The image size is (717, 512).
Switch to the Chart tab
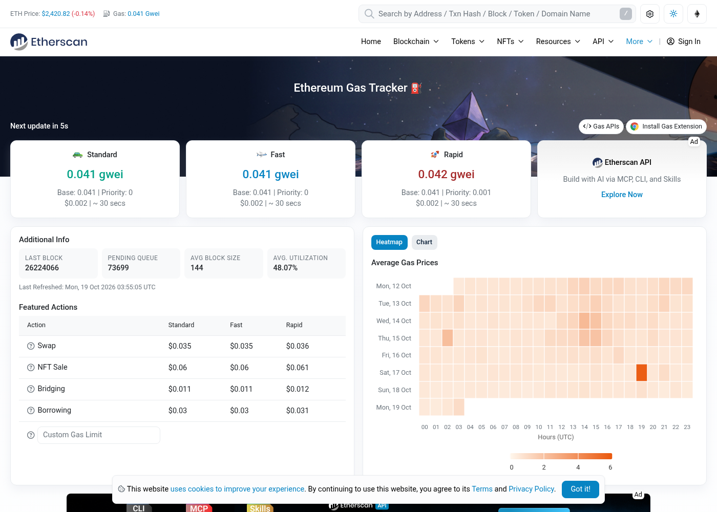click(424, 242)
